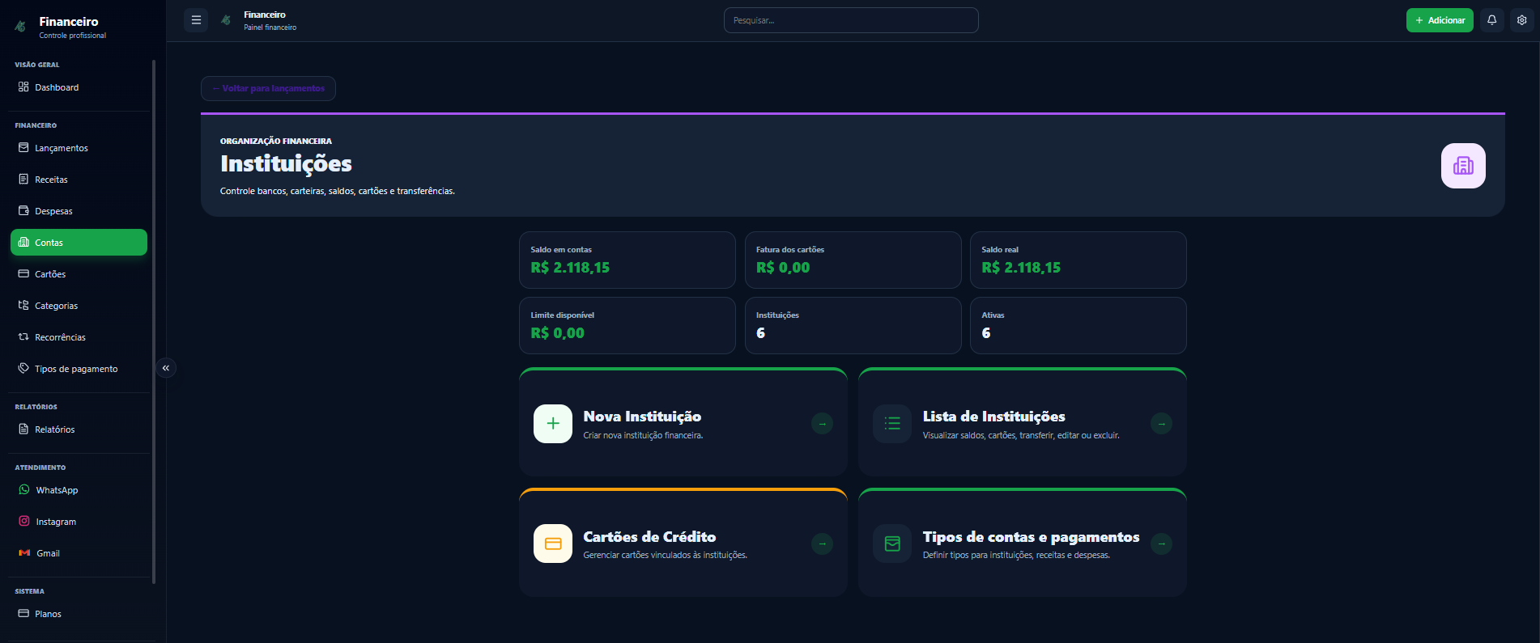Viewport: 1540px width, 643px height.
Task: Open Despesas in the sidebar
Action: click(79, 211)
